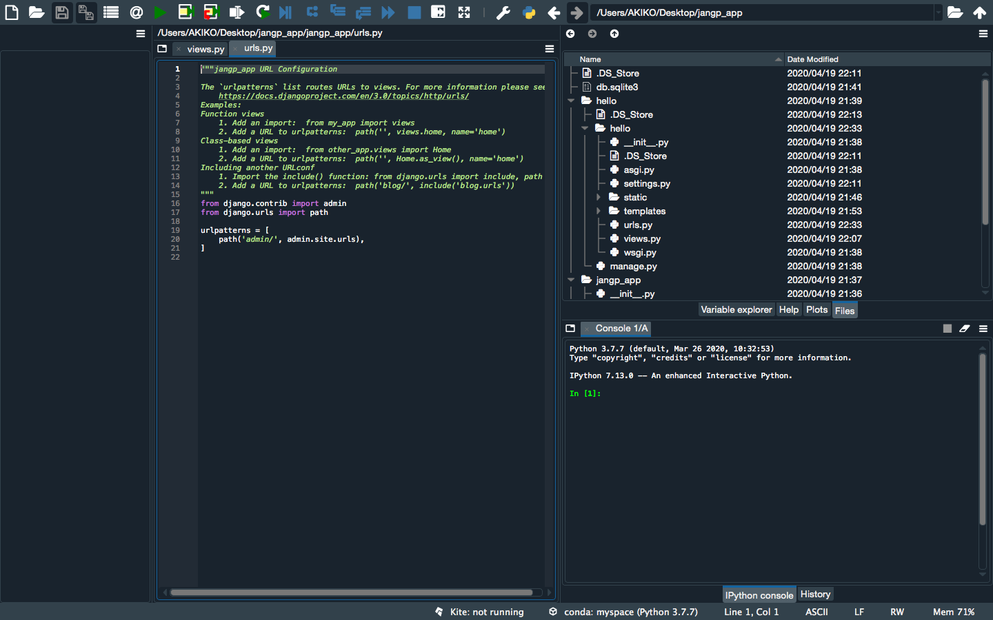Collapse the hello folder
The height and width of the screenshot is (620, 993).
click(x=570, y=100)
